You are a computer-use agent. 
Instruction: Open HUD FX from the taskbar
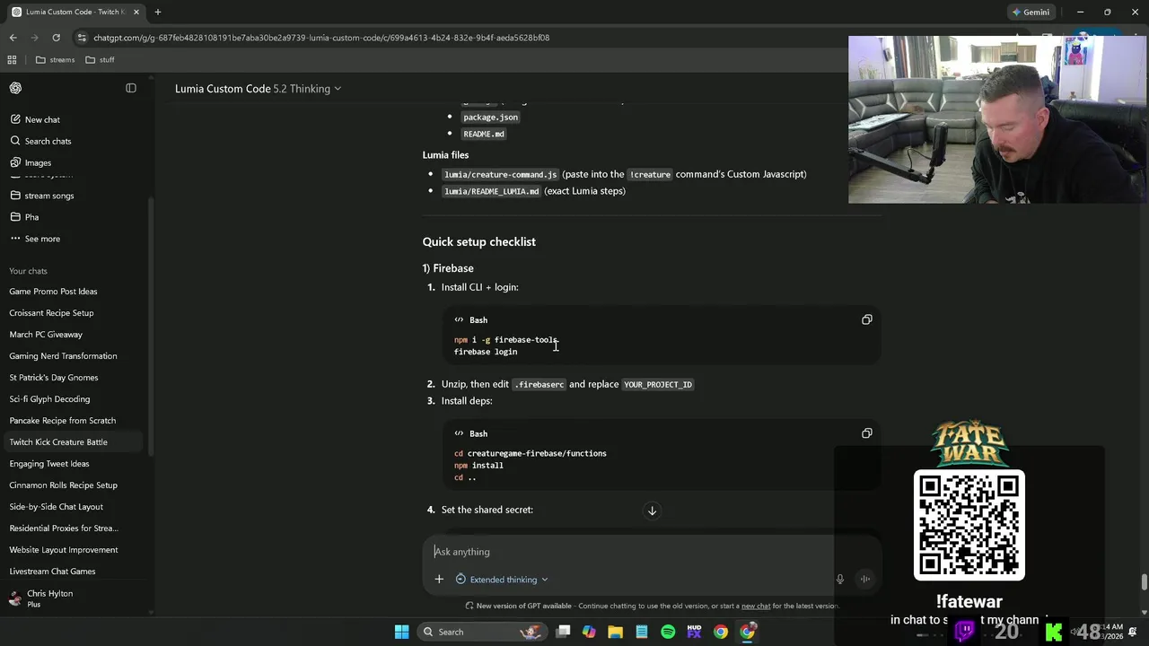coord(694,632)
